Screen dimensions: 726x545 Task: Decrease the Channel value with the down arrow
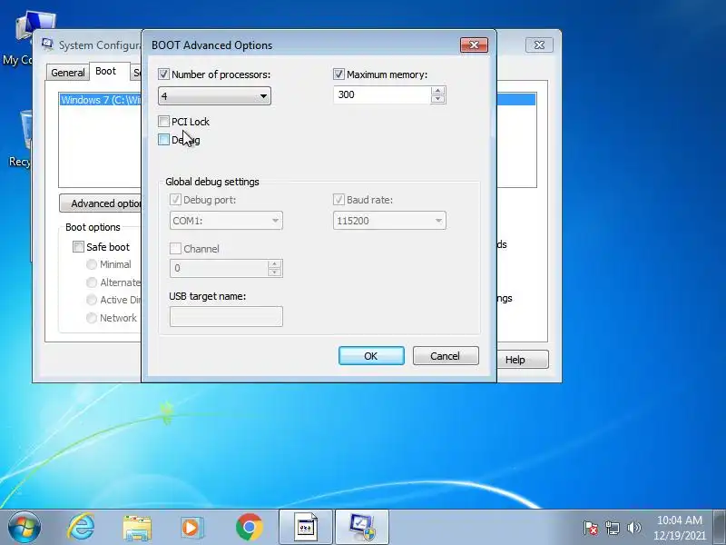point(274,272)
